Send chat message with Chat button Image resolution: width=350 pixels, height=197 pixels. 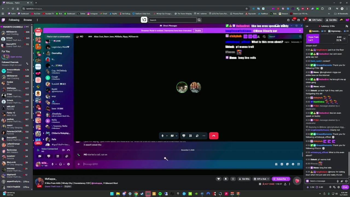tap(345, 187)
